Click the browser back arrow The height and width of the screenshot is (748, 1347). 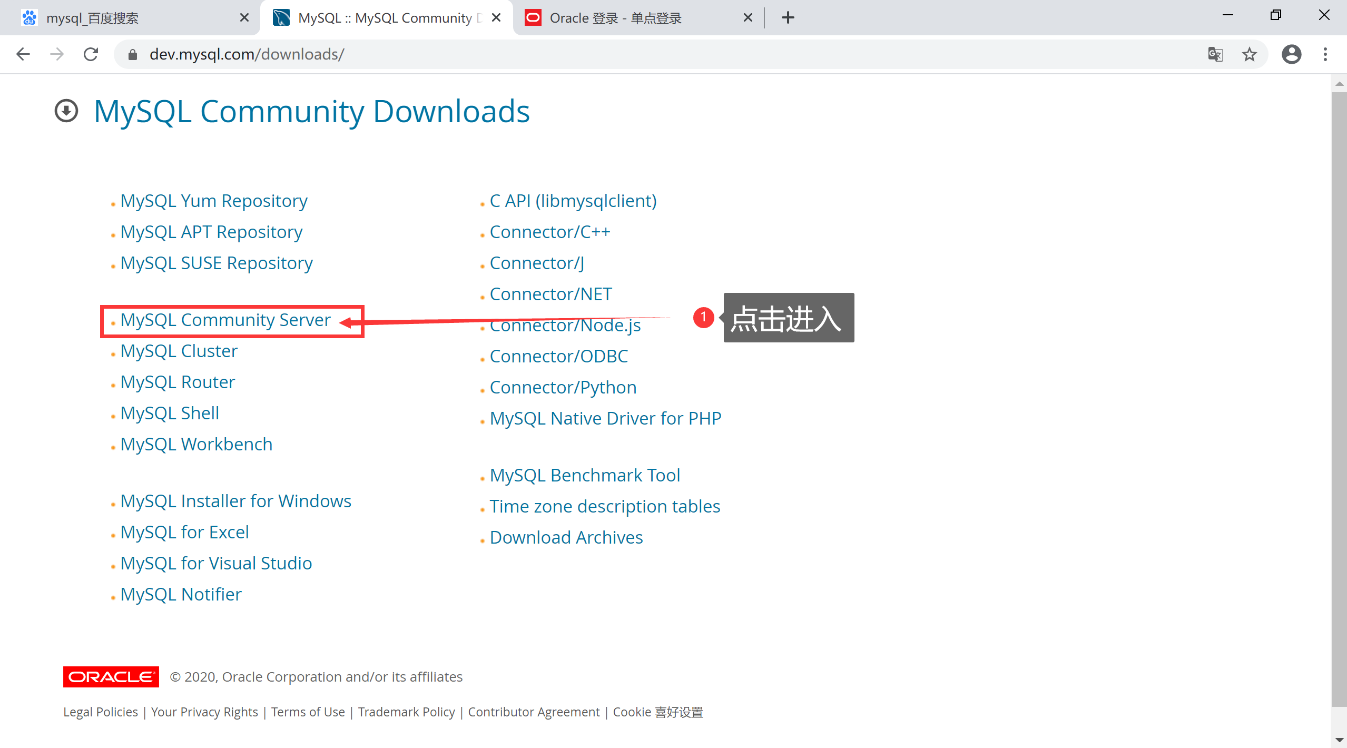click(x=23, y=54)
